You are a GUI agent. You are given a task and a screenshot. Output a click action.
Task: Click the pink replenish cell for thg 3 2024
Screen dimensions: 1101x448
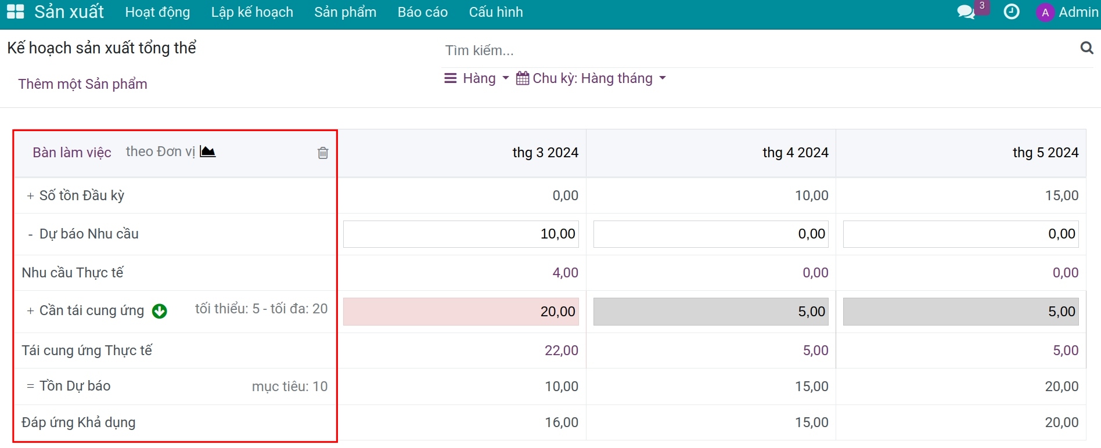pyautogui.click(x=461, y=312)
